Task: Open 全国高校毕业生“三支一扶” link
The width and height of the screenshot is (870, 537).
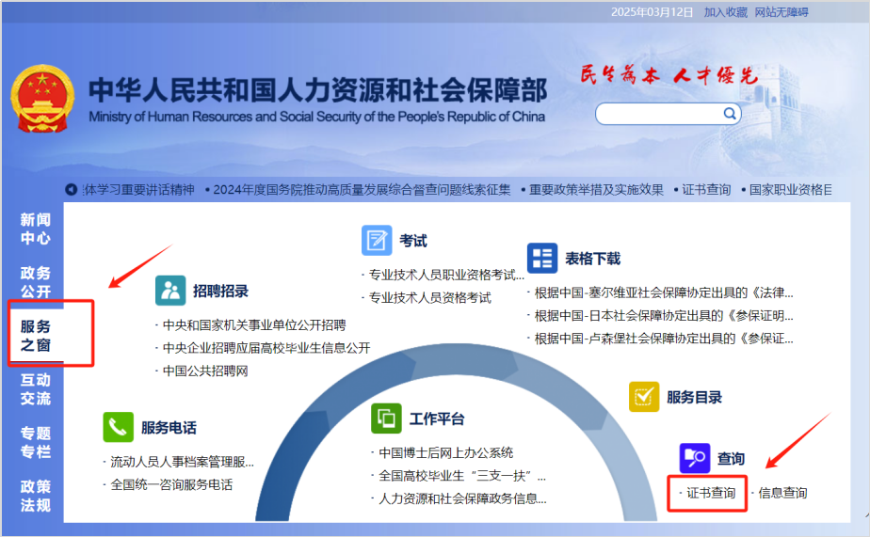Action: click(x=462, y=476)
